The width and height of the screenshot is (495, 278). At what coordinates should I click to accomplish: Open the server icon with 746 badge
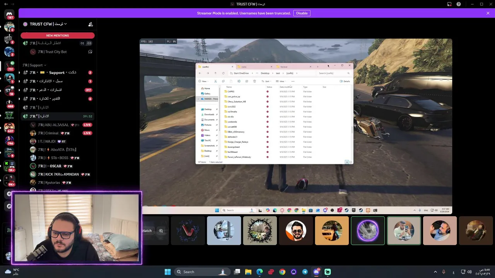pyautogui.click(x=9, y=140)
